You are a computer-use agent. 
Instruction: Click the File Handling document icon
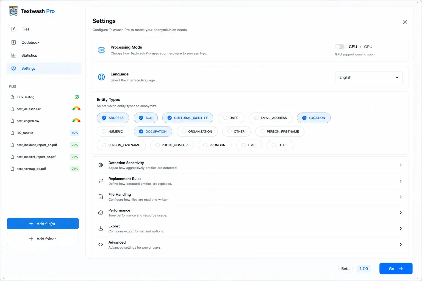(x=101, y=197)
